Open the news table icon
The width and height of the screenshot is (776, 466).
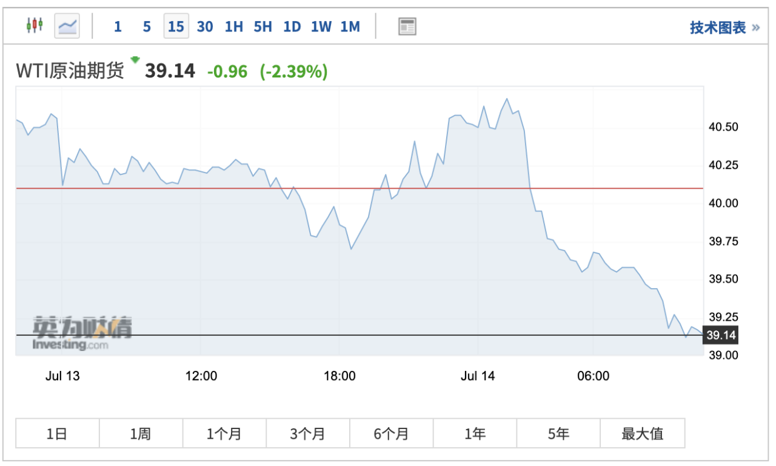[407, 27]
